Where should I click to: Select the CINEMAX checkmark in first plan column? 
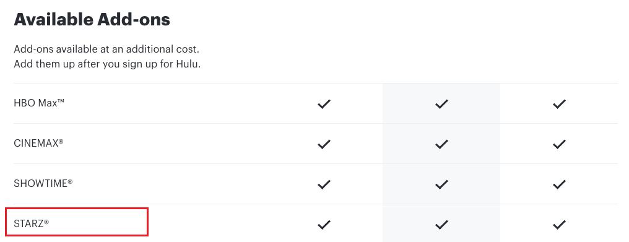pyautogui.click(x=324, y=144)
